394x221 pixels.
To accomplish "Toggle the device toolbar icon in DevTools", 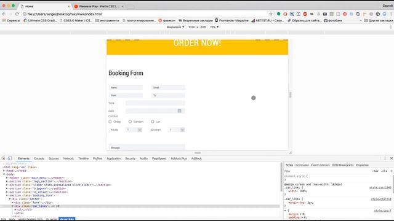I will coord(10,158).
